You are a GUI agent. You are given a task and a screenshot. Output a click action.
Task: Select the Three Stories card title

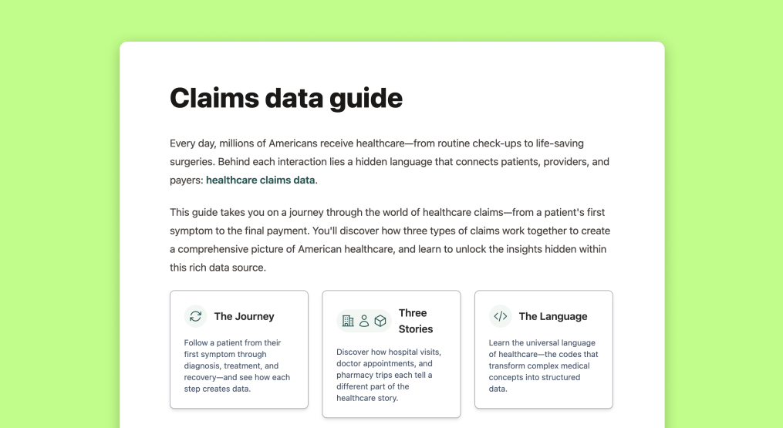click(x=415, y=321)
